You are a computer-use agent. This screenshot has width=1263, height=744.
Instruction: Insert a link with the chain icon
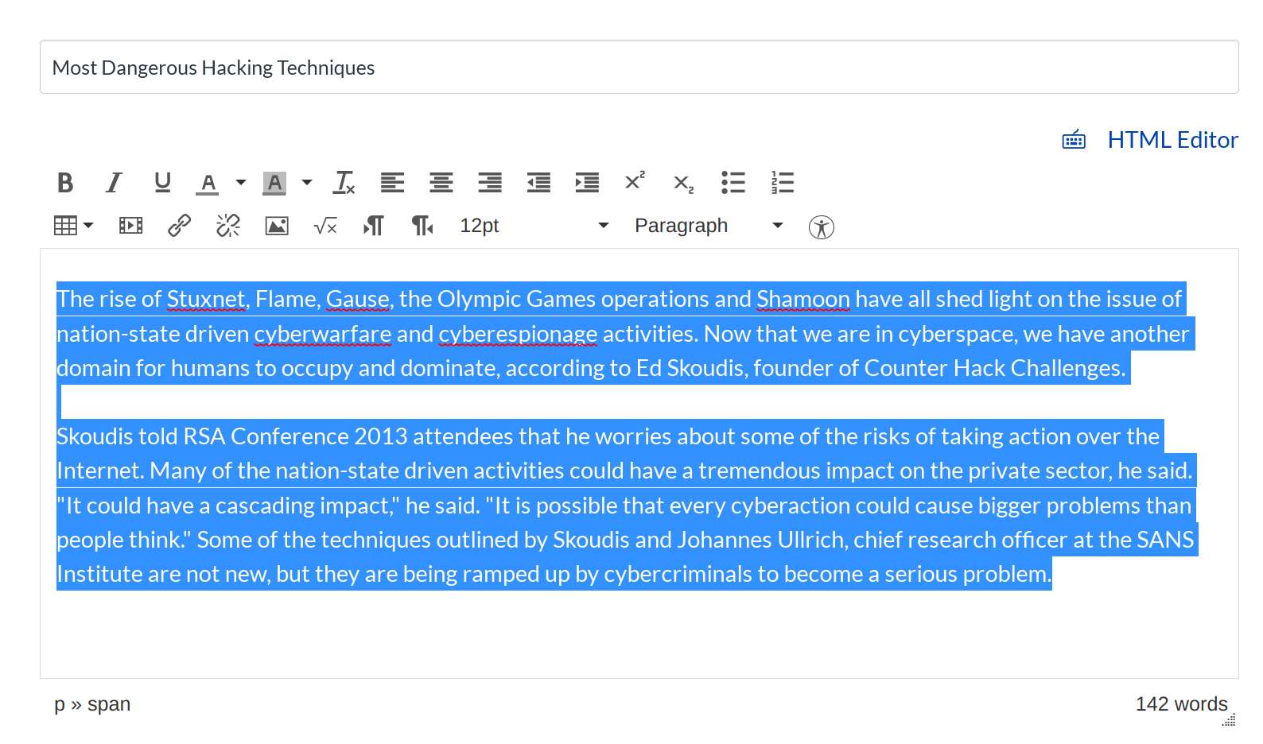click(179, 226)
